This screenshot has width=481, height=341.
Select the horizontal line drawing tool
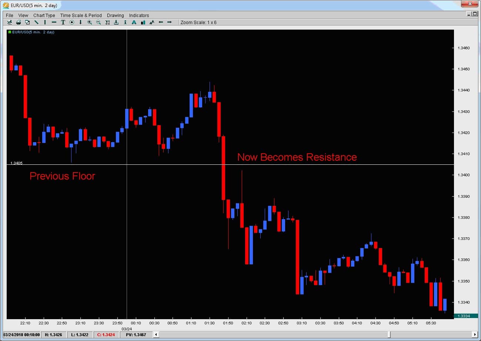click(54, 22)
